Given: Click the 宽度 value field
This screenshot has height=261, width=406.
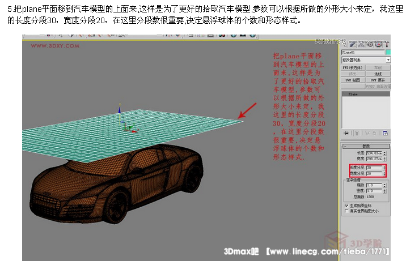Looking at the screenshot, I should click(374, 159).
